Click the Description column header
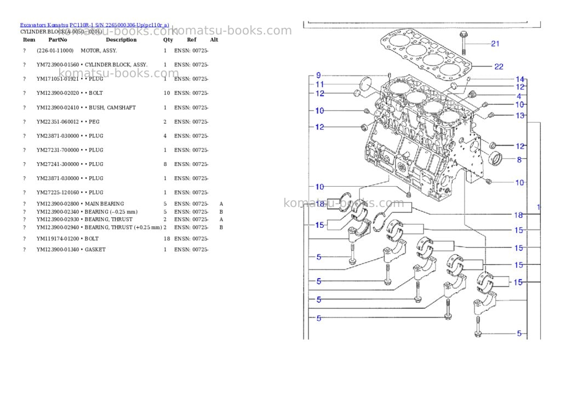This screenshot has height=397, width=561. (x=121, y=39)
